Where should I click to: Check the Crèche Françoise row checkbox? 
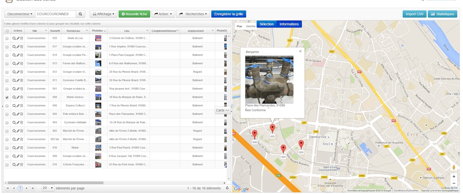7,165
